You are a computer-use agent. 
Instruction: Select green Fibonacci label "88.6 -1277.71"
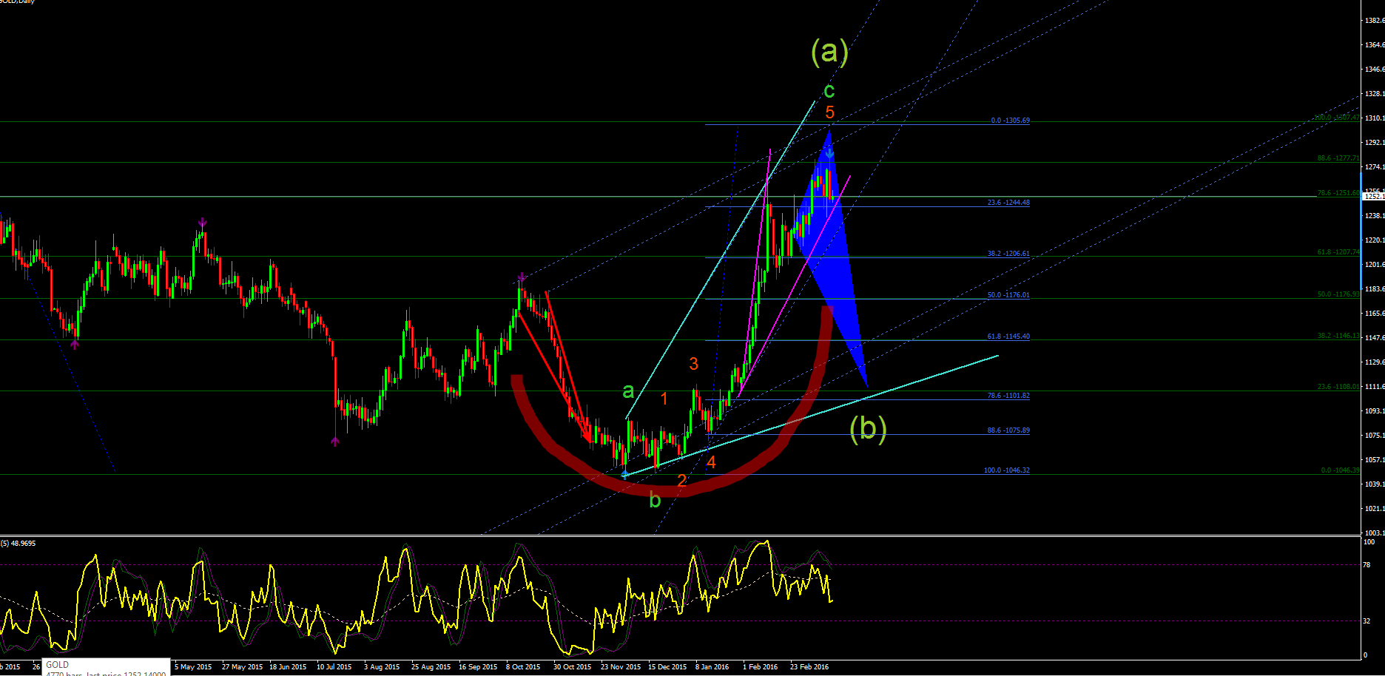point(1338,158)
